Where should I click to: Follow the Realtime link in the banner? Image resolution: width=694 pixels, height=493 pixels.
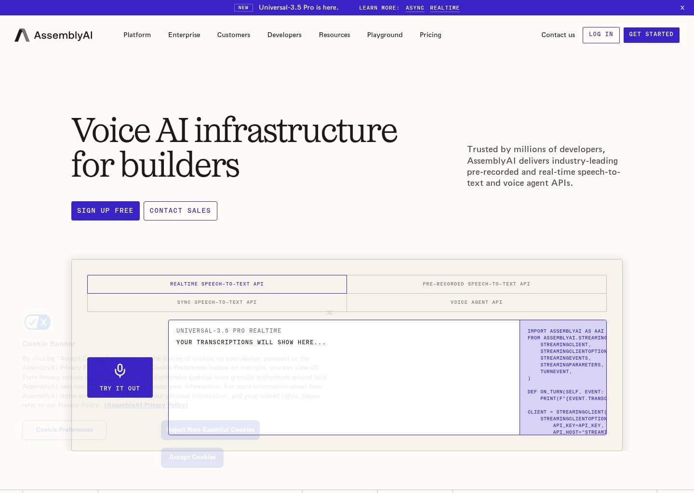445,8
